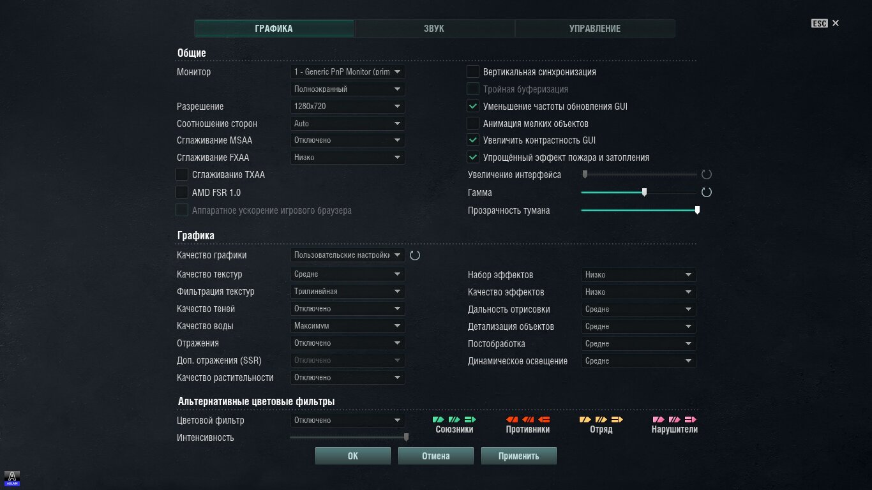Screen dimensions: 872x490
Task: Open the Цветовой фильтр dropdown
Action: [348, 420]
